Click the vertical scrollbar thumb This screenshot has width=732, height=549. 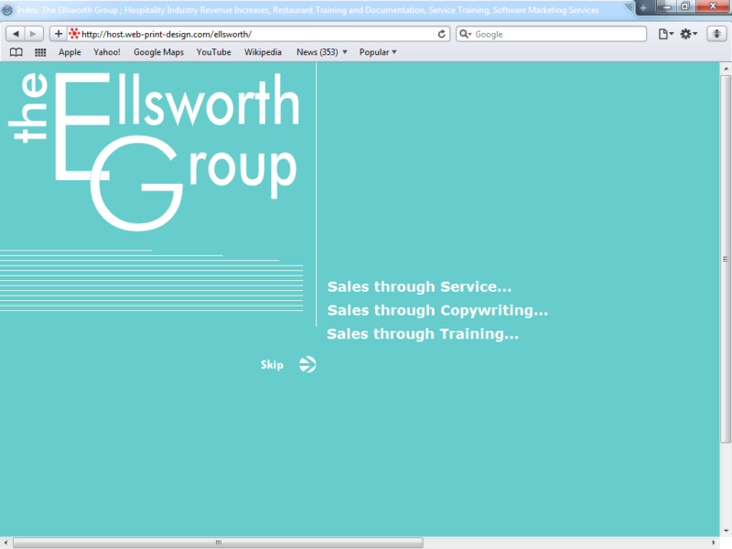(x=726, y=259)
